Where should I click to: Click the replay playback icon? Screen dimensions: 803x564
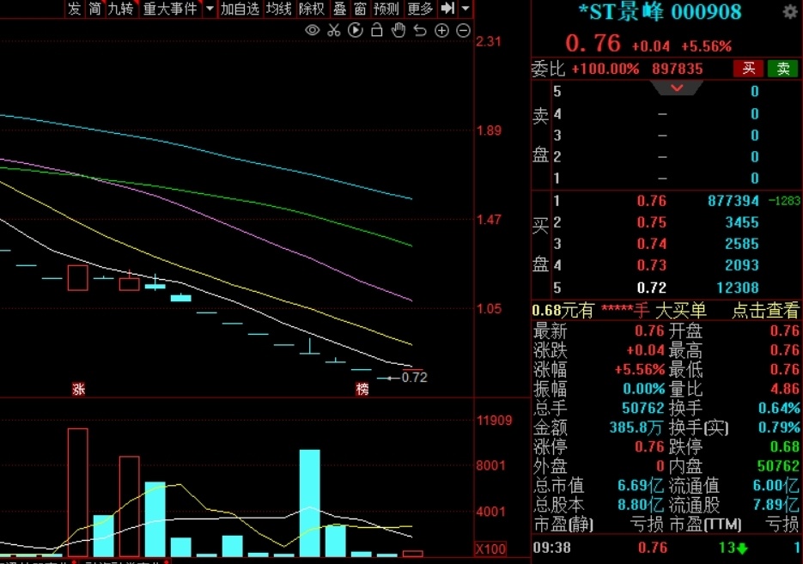[x=356, y=31]
